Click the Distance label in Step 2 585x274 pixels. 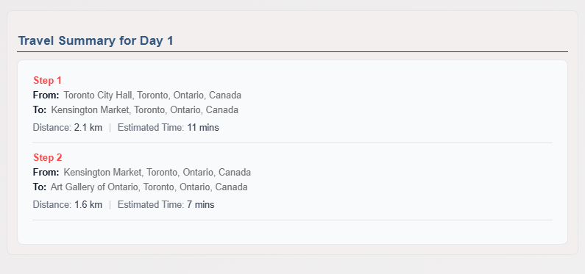(x=52, y=205)
